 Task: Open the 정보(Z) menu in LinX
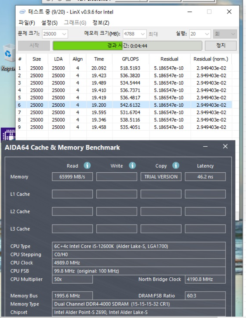(101, 23)
